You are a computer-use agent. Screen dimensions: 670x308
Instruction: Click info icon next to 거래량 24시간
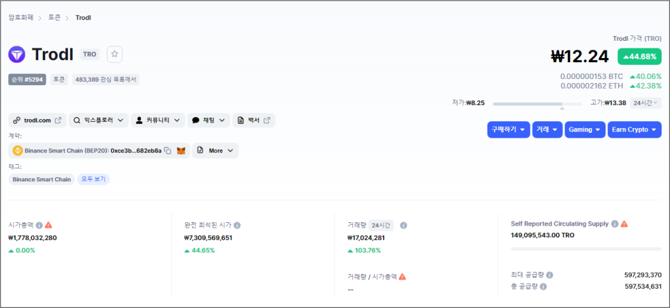tap(404, 225)
